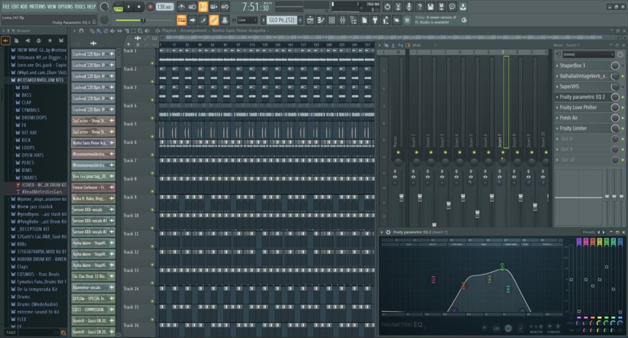Click the save project floppy icon
The width and height of the screenshot is (628, 338).
[431, 7]
